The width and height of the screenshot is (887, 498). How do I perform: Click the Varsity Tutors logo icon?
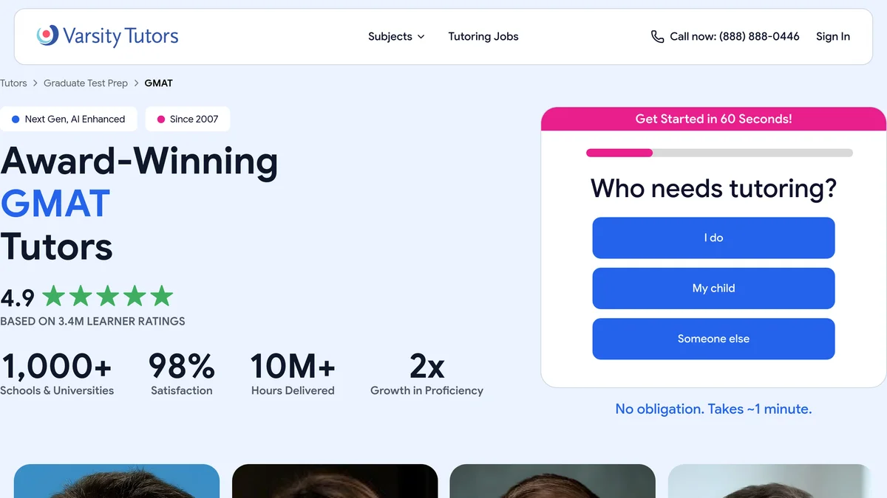[47, 35]
